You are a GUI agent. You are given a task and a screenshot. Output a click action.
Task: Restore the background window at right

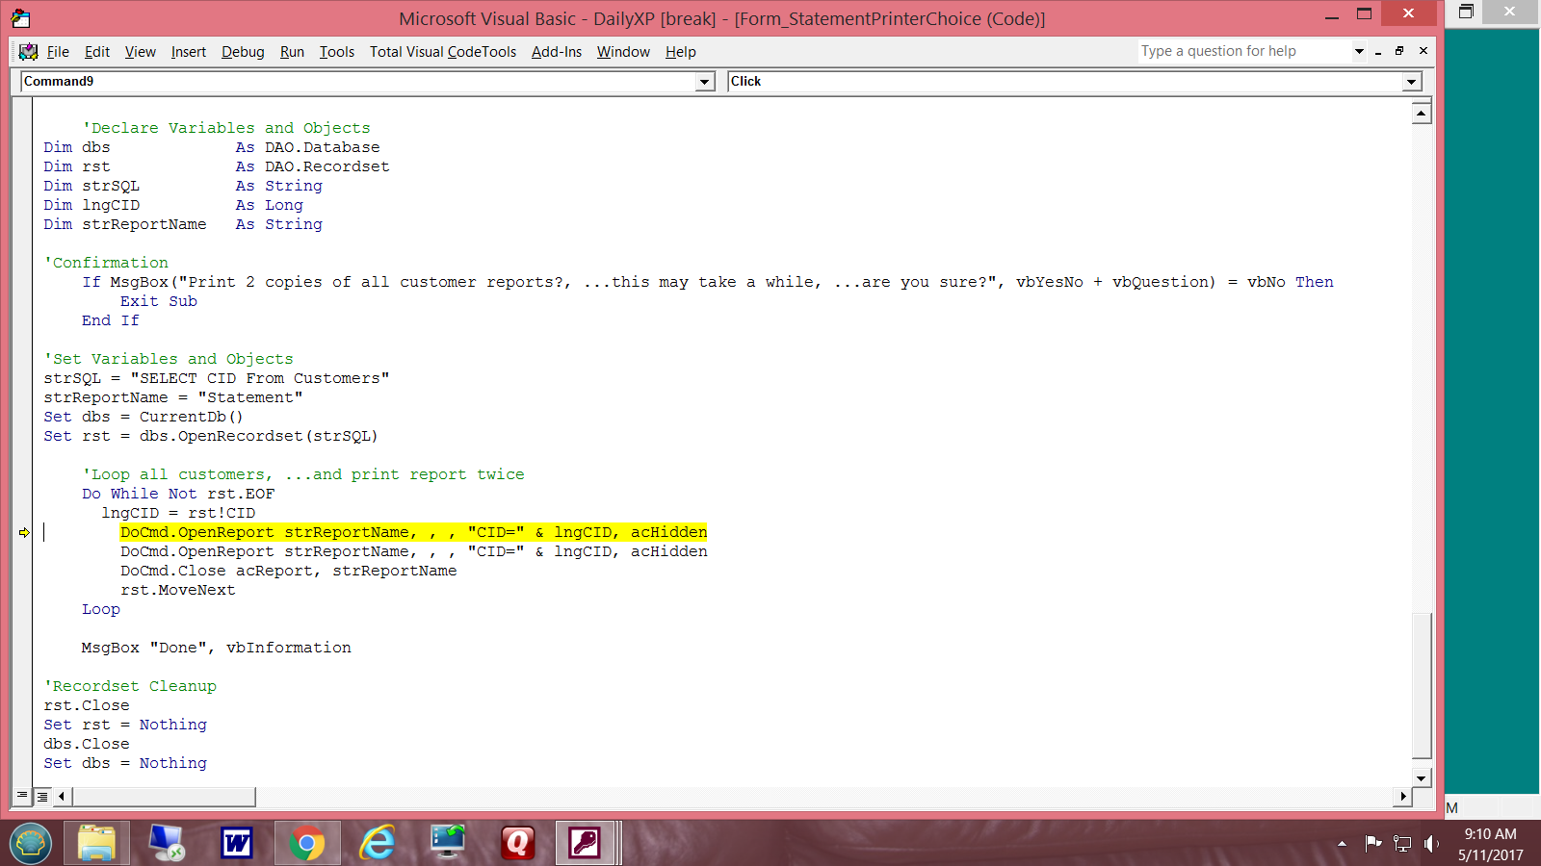[1466, 12]
